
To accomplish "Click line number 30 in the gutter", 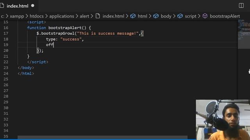I will click(6, 108).
